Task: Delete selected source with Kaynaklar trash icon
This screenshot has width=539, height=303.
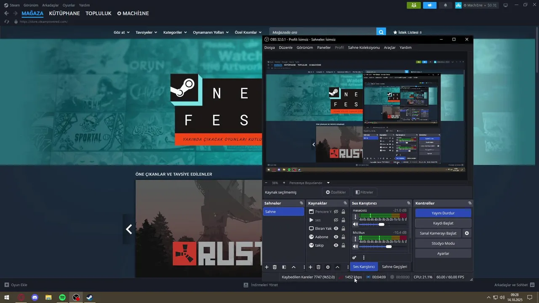Action: (318, 267)
